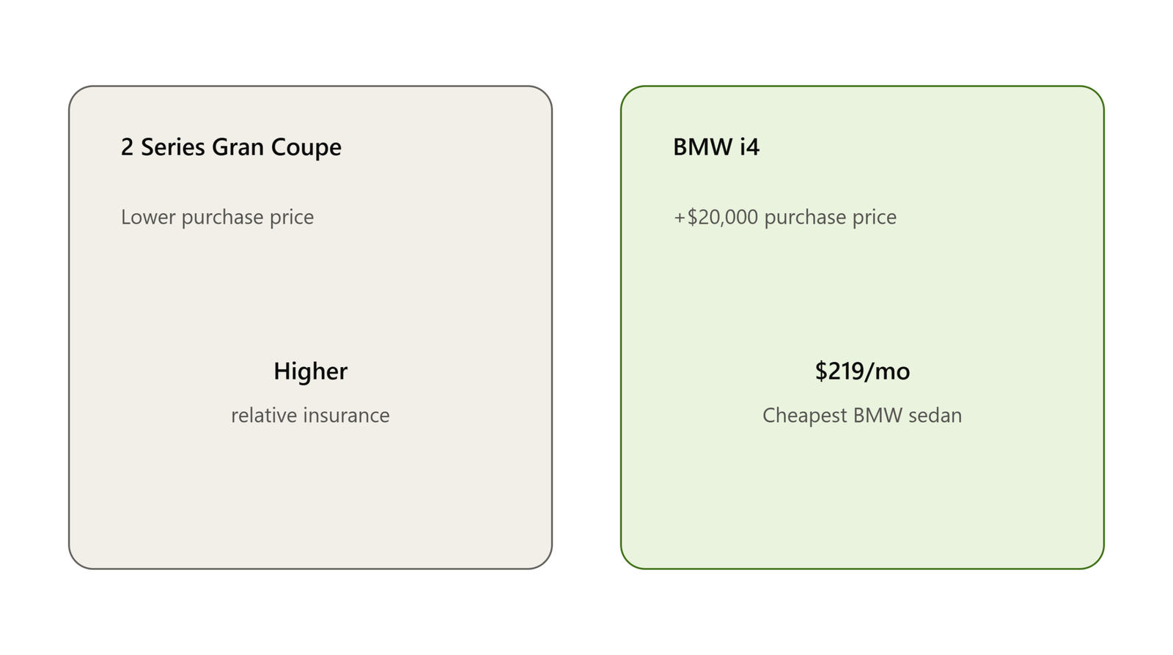Select the relative insurance caption
The image size is (1173, 655).
coord(310,415)
